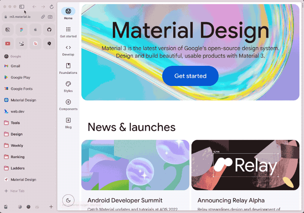Open the Styles palette icon

(x=68, y=84)
